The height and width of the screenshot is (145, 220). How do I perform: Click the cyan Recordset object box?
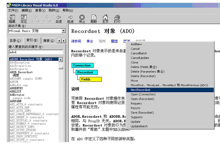coord(87,72)
